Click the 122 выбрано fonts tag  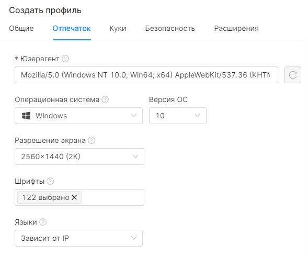pos(46,197)
